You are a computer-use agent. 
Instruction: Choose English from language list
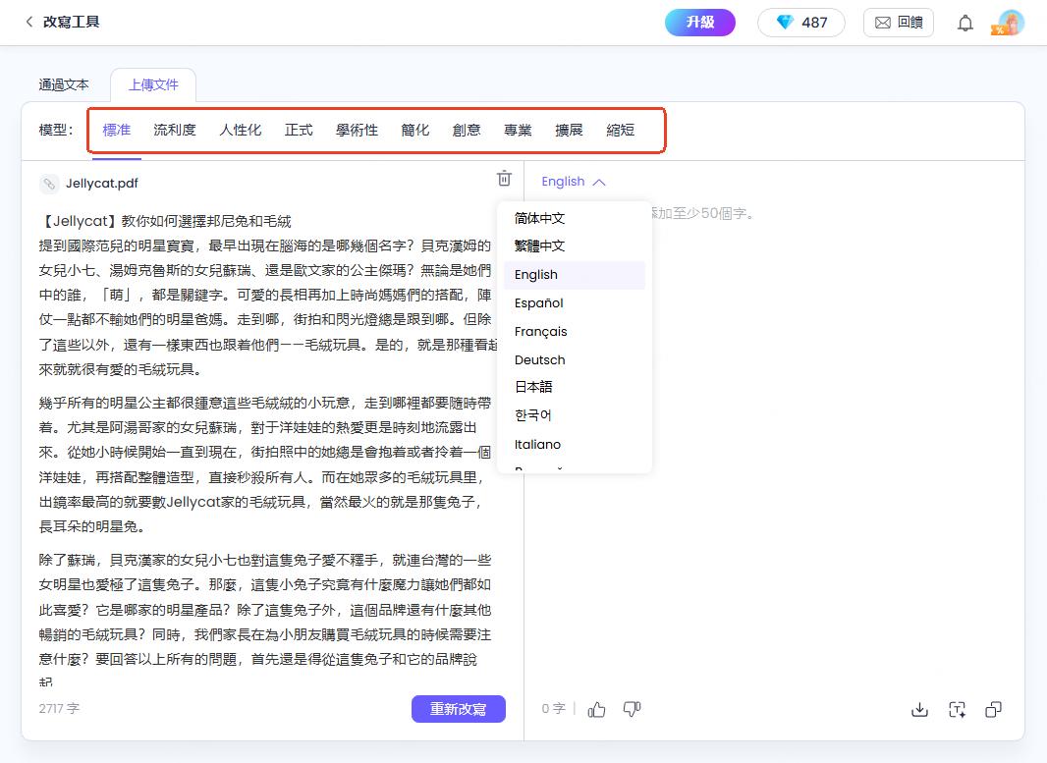[575, 275]
